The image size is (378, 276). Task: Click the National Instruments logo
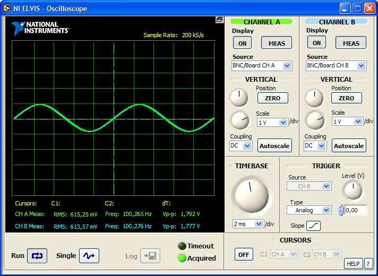(40, 28)
